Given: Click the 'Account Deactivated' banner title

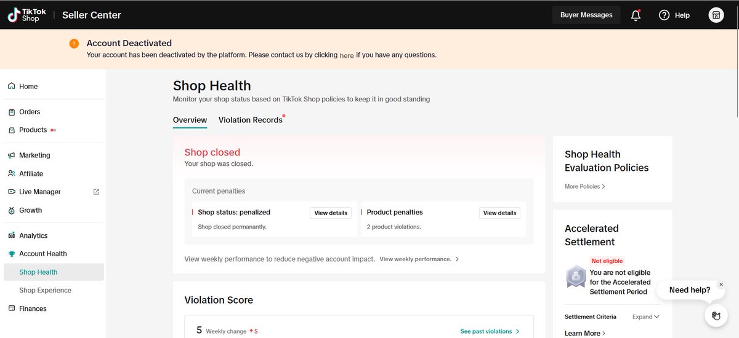Looking at the screenshot, I should click(129, 43).
